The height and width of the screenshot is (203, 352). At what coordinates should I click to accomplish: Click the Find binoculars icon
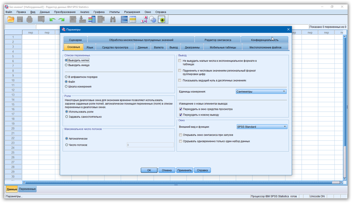click(x=113, y=19)
